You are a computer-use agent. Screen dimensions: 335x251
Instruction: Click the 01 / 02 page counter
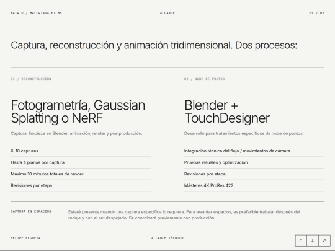click(x=316, y=13)
